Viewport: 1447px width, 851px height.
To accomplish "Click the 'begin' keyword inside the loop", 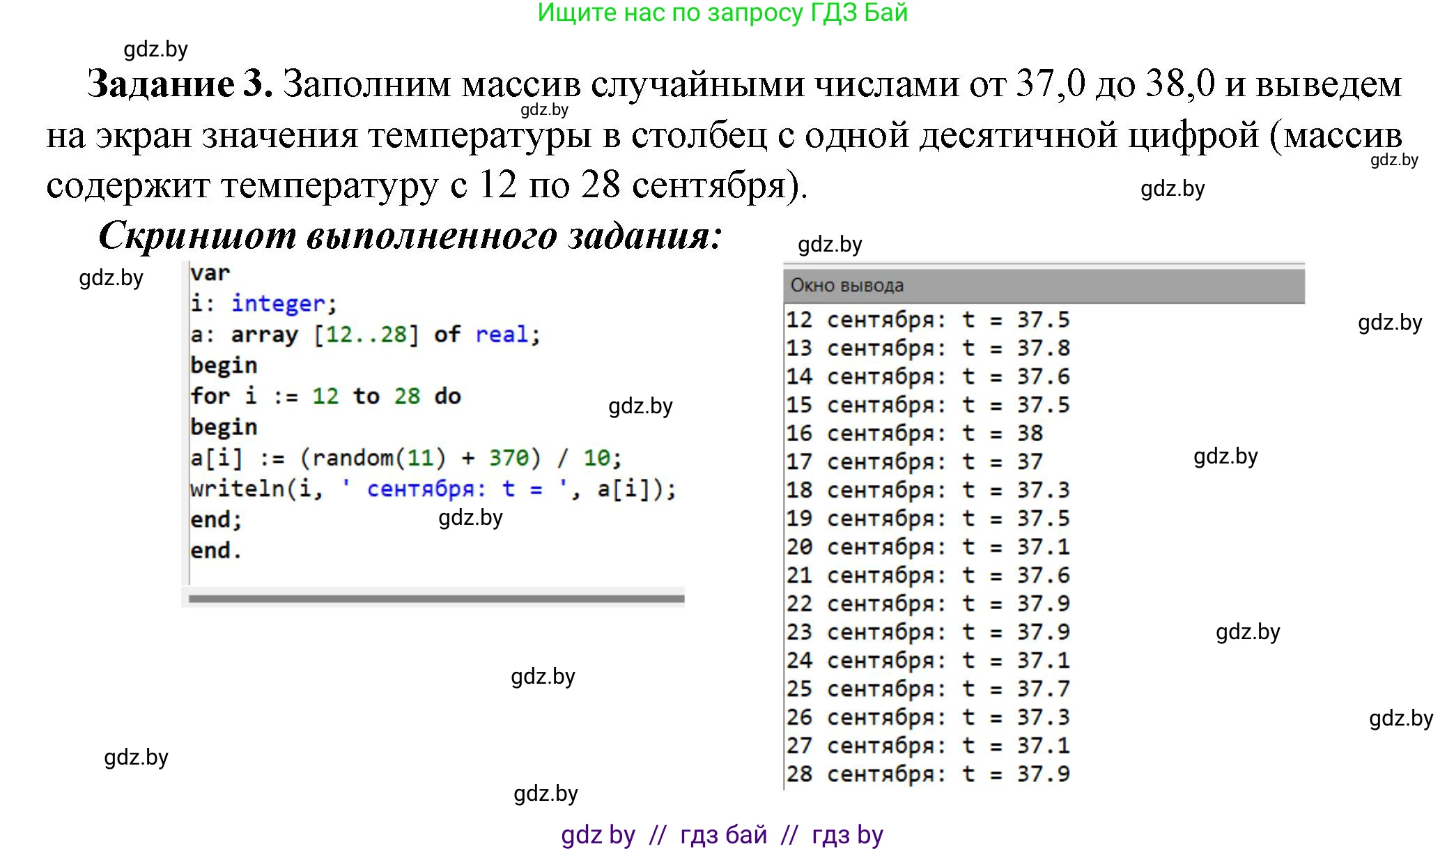I will [x=223, y=426].
